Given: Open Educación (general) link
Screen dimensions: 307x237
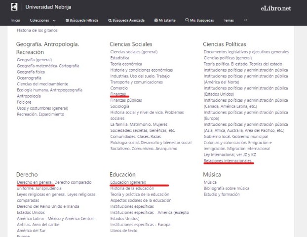Looking at the screenshot, I should [128, 182].
